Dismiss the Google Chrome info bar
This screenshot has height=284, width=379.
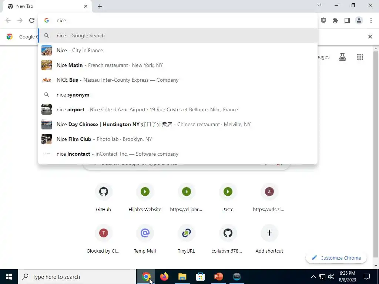click(x=370, y=37)
